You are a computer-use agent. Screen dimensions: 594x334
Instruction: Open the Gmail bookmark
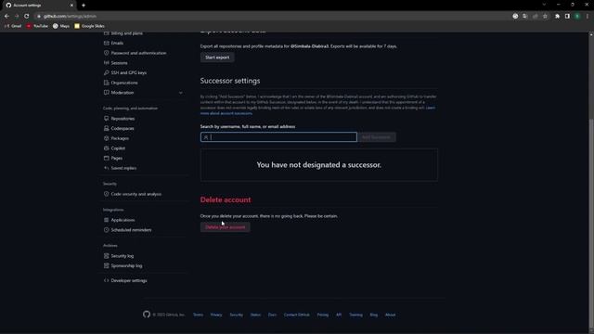point(13,26)
